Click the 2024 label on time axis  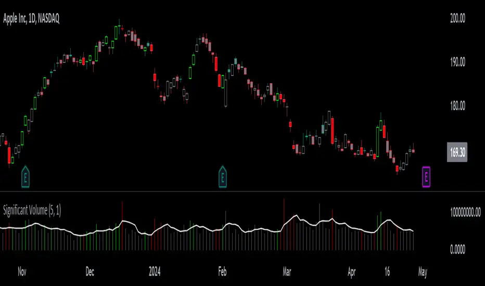(x=155, y=271)
